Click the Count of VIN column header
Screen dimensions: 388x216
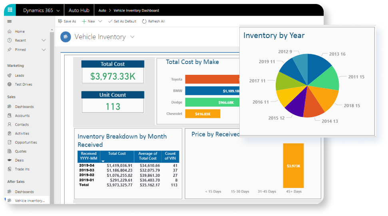170,156
